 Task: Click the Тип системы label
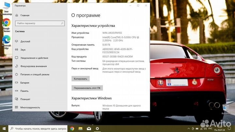click(79, 61)
